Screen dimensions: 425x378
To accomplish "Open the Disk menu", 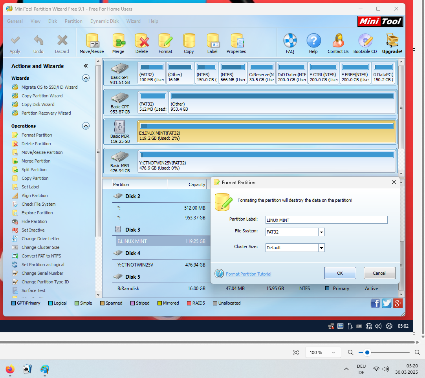I will pos(53,21).
